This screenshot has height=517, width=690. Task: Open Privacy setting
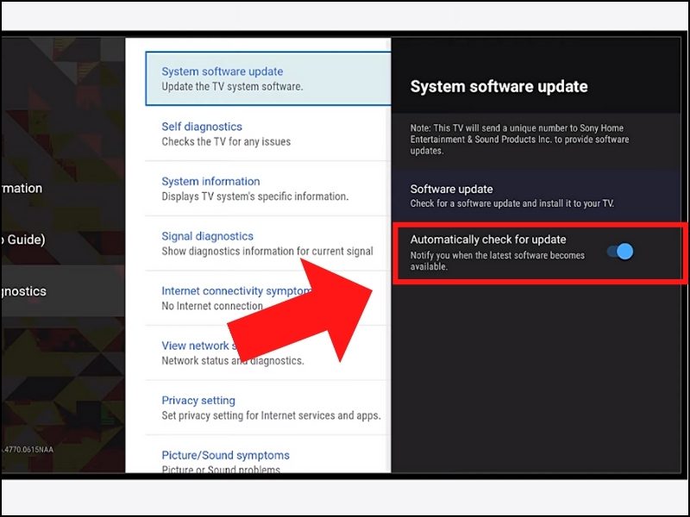click(197, 400)
